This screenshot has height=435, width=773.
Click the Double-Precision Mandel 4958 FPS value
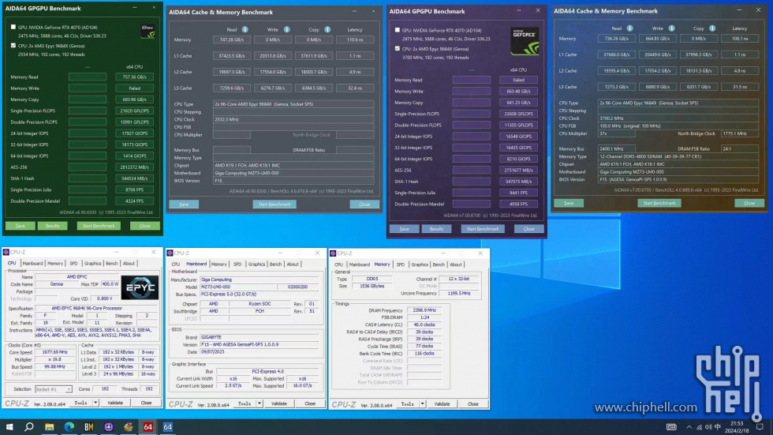[x=518, y=204]
